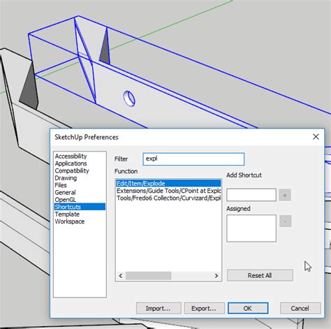Click the function list horizontal scrollbar thumb
Screen dimensions: 331x329
[149, 276]
